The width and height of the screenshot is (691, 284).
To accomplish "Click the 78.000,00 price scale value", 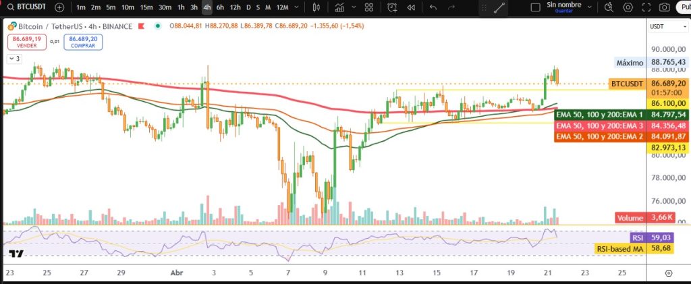I will pyautogui.click(x=669, y=178).
